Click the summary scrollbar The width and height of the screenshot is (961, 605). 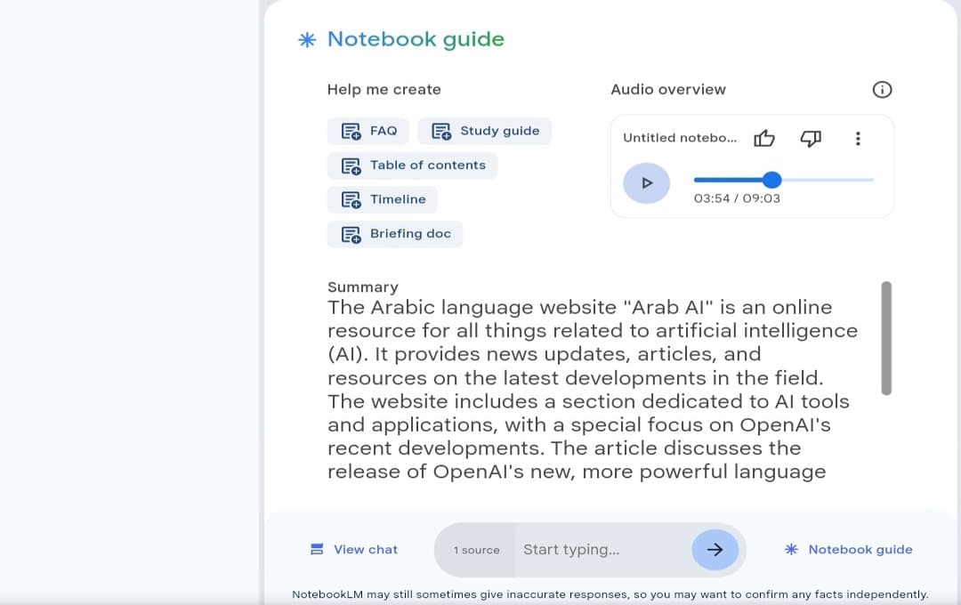click(885, 338)
